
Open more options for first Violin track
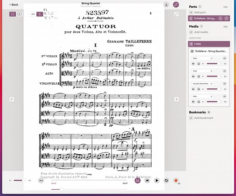tap(225, 58)
